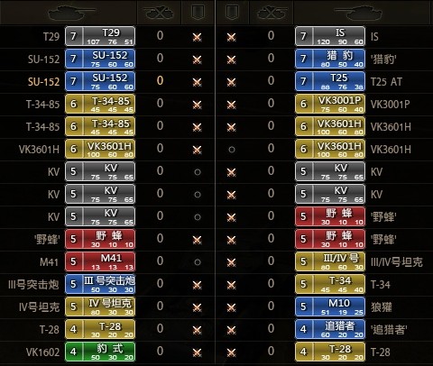Click the circle marker in right VK3601H row
The width and height of the screenshot is (433, 366).
click(232, 150)
